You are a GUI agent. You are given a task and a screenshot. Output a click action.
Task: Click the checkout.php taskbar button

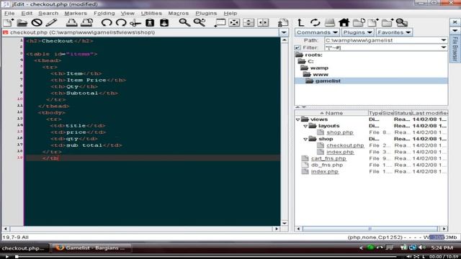tap(24, 248)
